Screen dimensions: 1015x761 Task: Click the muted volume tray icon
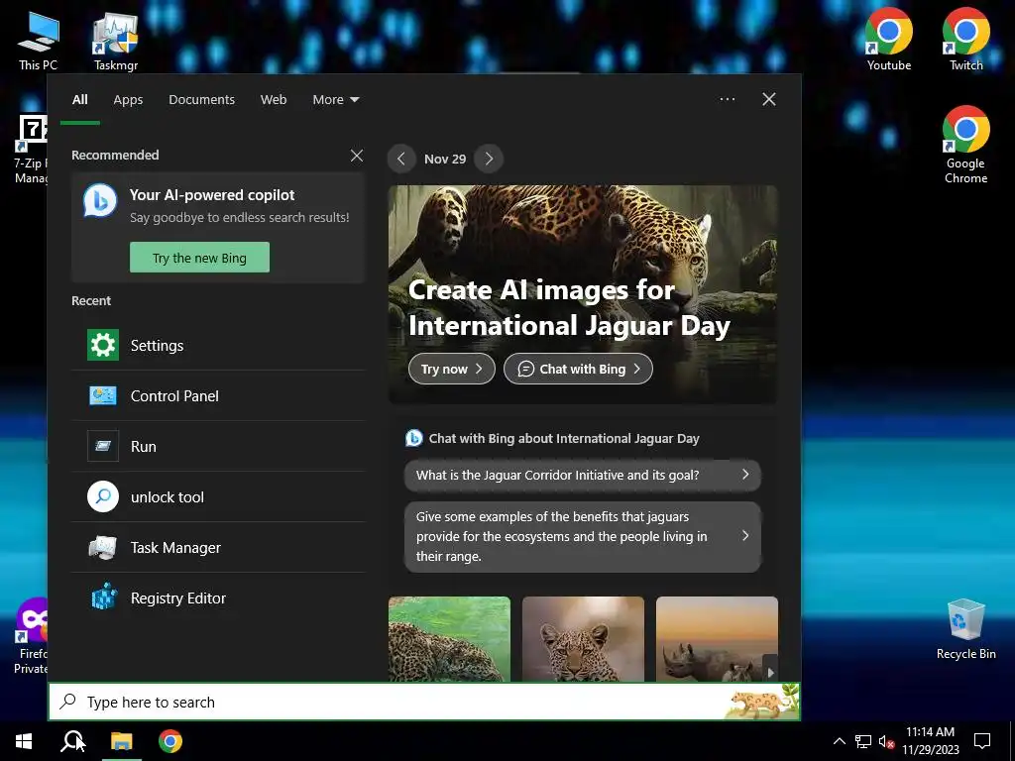[x=886, y=741]
